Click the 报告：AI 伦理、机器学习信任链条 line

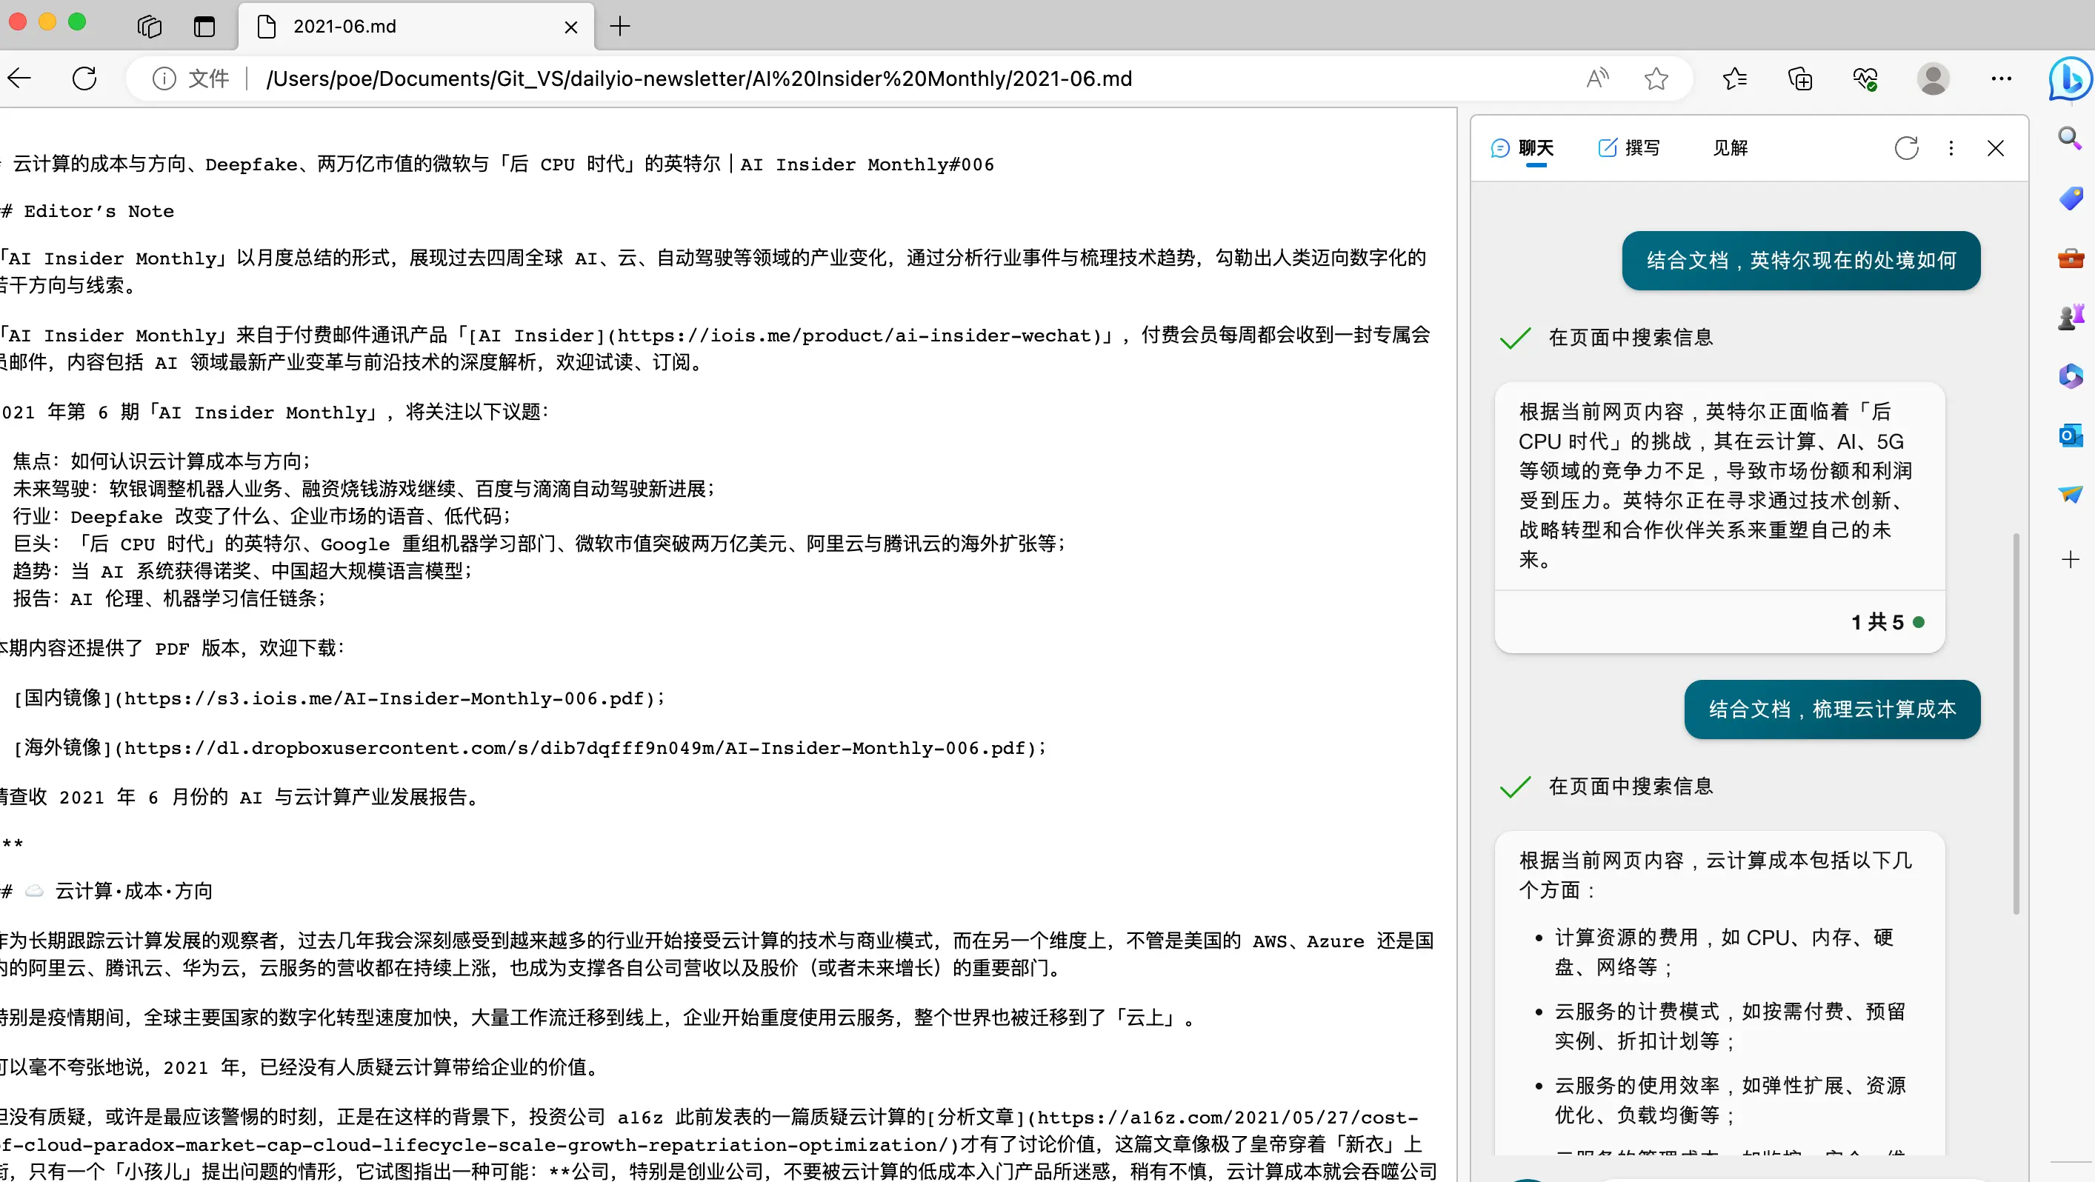[169, 599]
